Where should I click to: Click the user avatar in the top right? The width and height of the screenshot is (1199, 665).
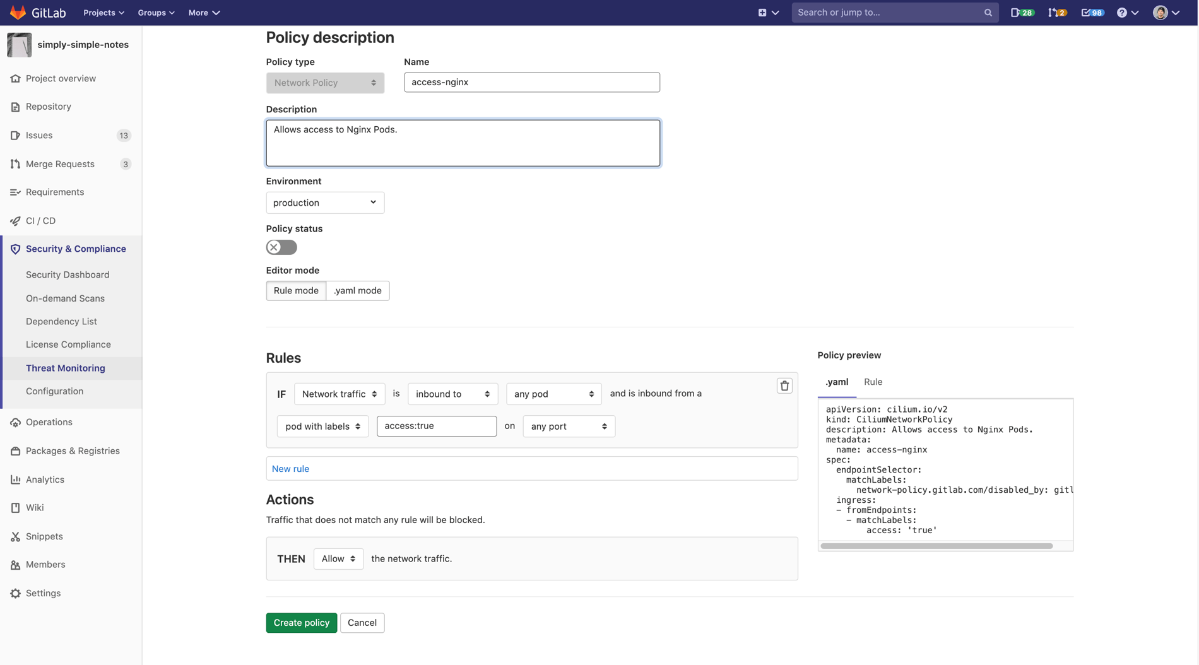tap(1160, 12)
